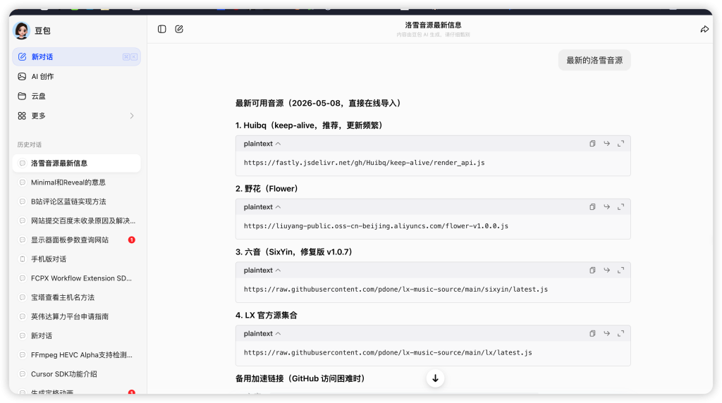Viewport: 722px width, 403px height.
Task: Open the 显示器面板参数查询网站 conversation
Action: point(76,240)
